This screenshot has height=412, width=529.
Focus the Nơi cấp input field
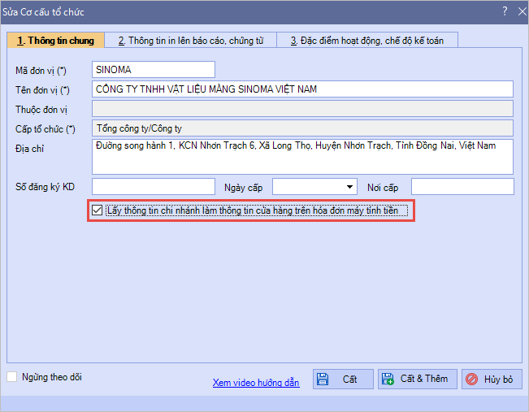[462, 187]
